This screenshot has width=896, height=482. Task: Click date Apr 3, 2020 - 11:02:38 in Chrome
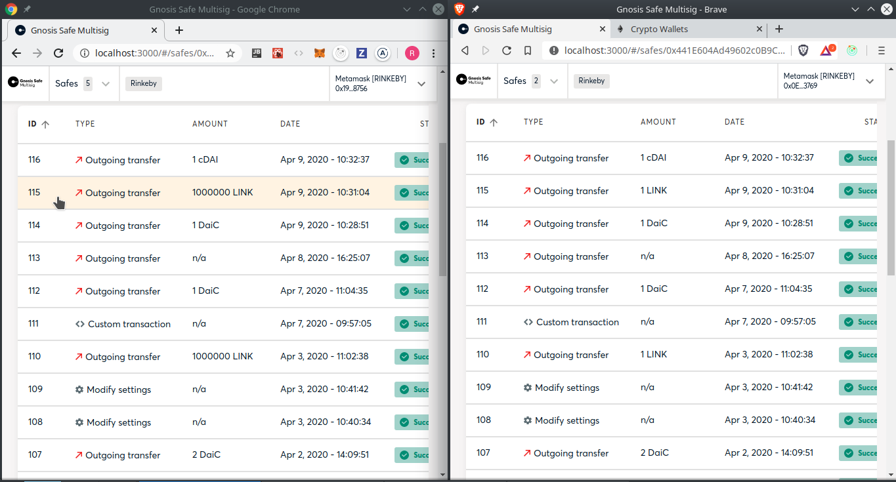pos(324,357)
